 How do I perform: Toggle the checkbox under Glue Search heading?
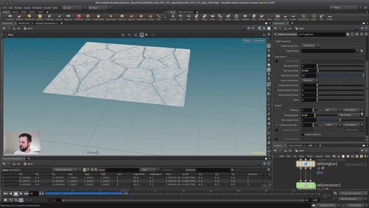(277, 61)
